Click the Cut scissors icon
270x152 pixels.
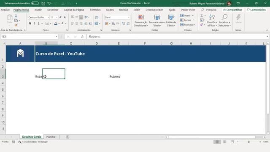(x=16, y=16)
